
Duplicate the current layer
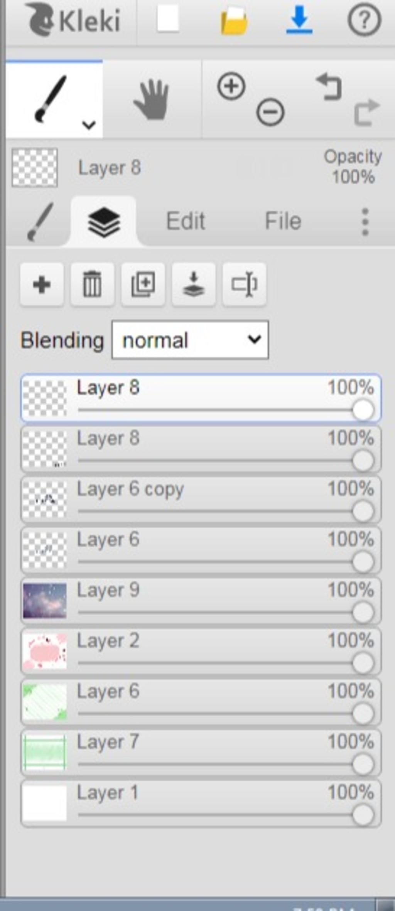point(143,285)
